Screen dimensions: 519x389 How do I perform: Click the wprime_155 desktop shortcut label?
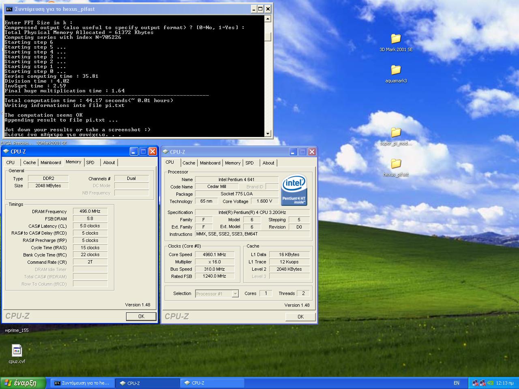point(17,330)
